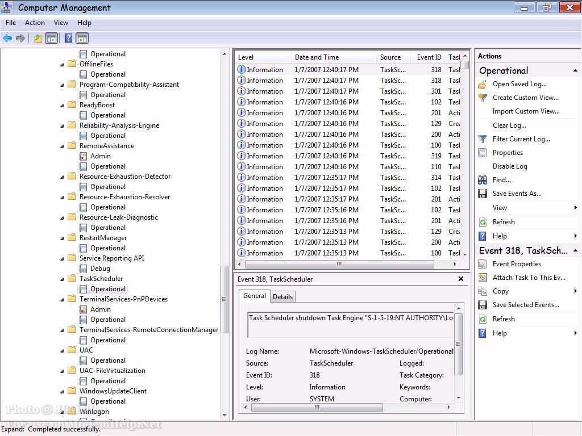Click the Attach Task To This Event clock icon
This screenshot has height=436, width=582.
point(483,278)
